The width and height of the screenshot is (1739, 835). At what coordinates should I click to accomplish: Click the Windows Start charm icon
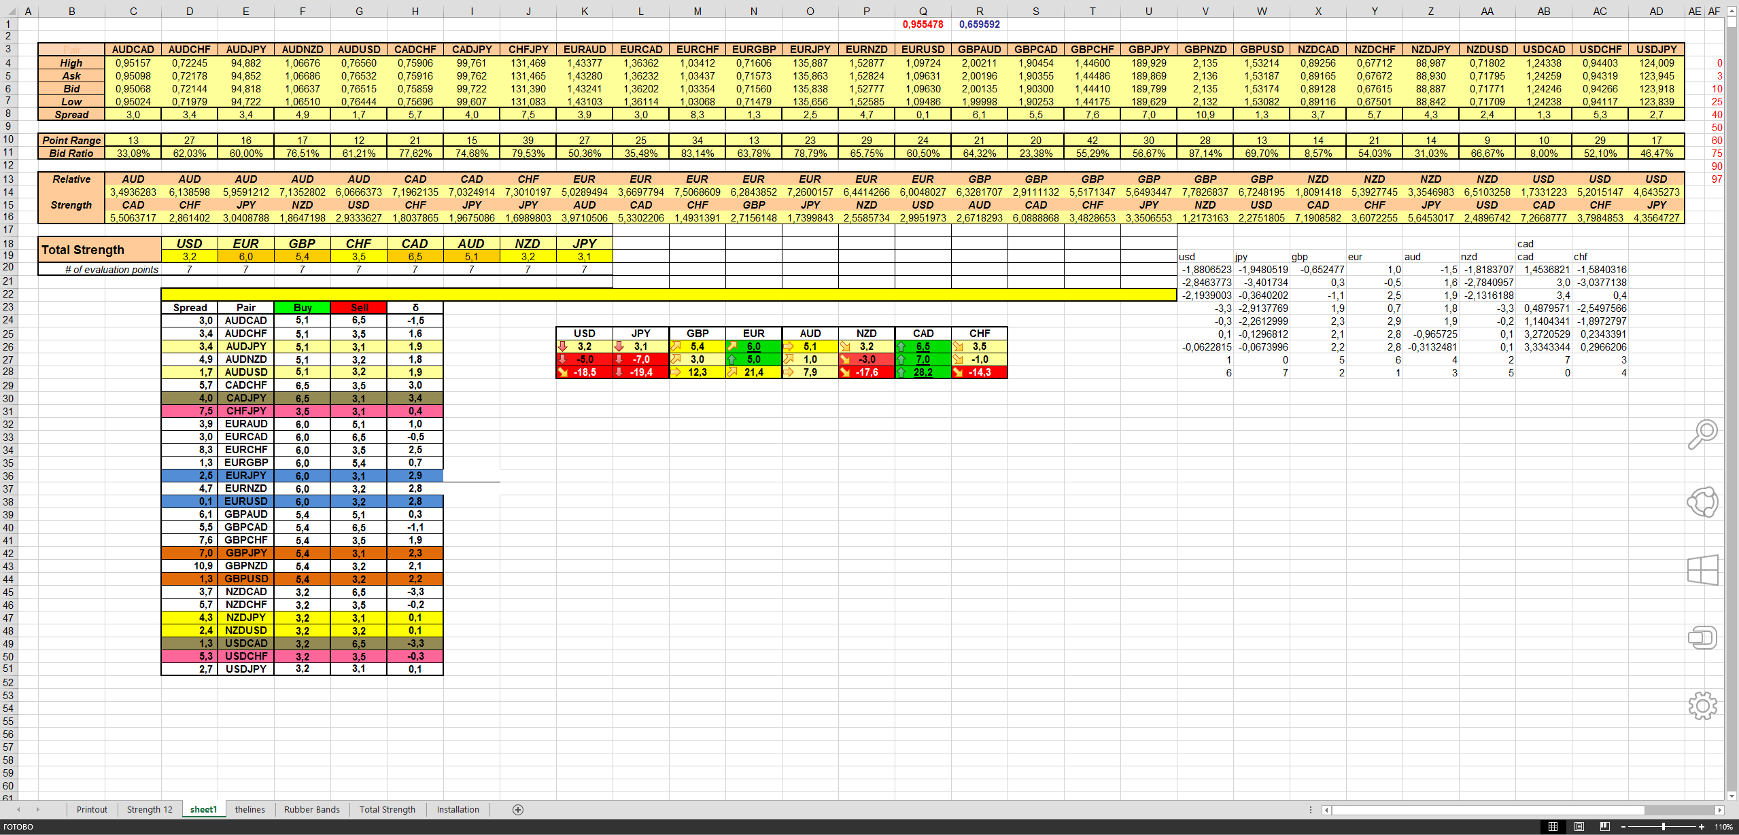tap(1703, 570)
